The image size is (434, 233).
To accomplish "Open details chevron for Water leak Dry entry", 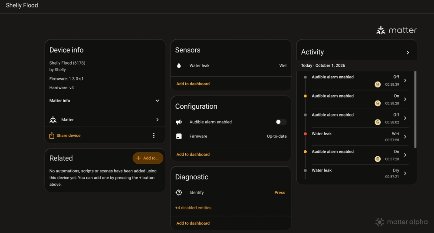I will (x=405, y=173).
